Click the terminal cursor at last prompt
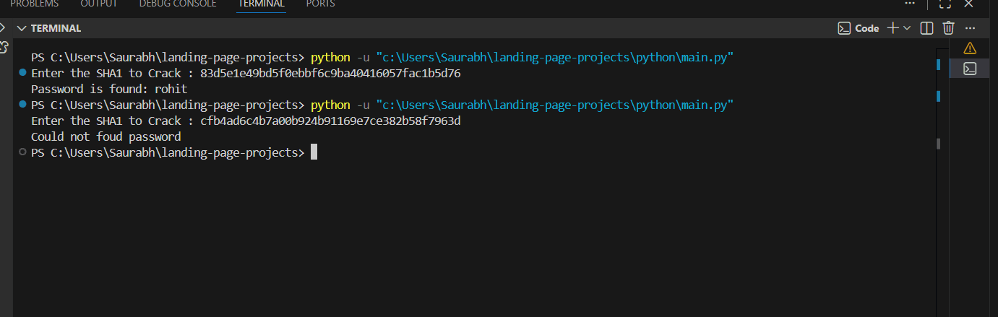This screenshot has height=317, width=998. [314, 152]
